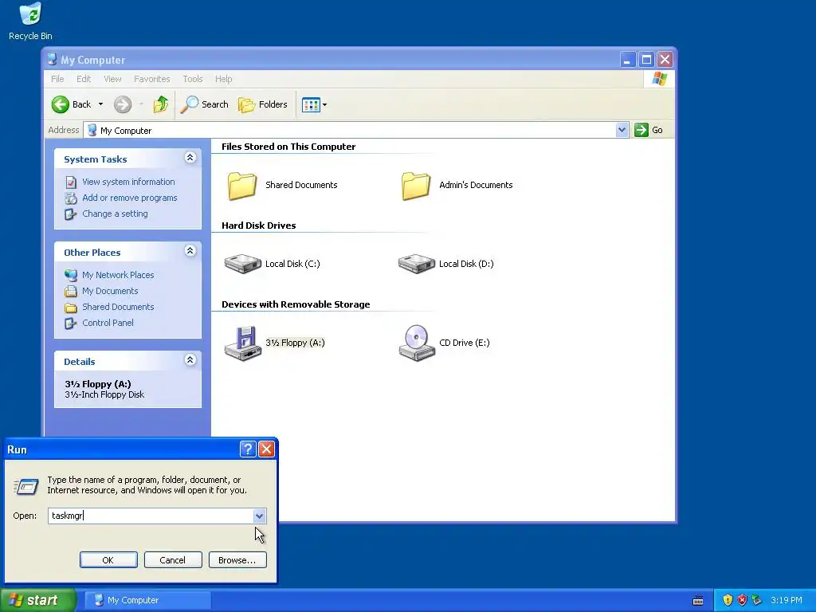Screen dimensions: 816x612
Task: Open the Favorites menu
Action: coord(152,79)
